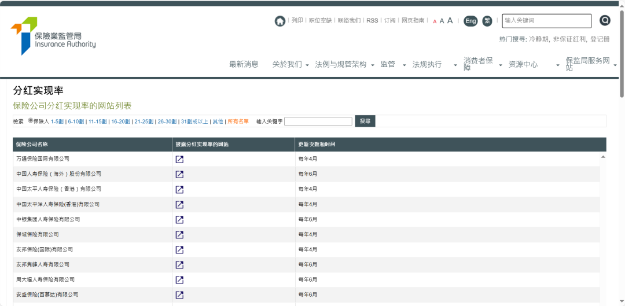Viewport: 625px width, 306px height.
Task: Open external link for 友邦保险(国际)有限公司
Action: click(x=180, y=250)
